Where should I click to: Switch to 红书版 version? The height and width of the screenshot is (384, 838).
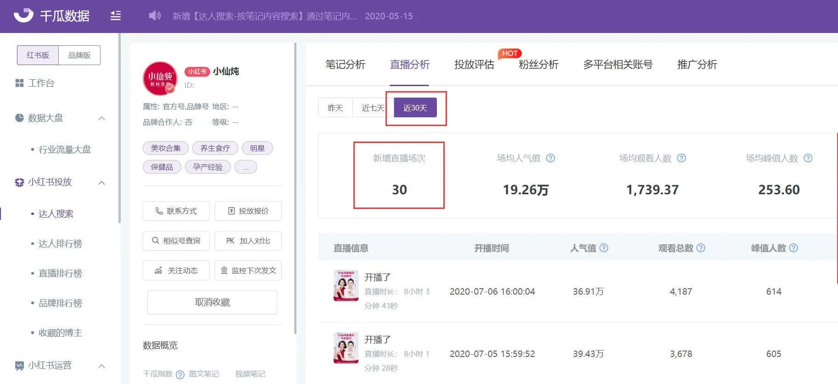coord(38,55)
